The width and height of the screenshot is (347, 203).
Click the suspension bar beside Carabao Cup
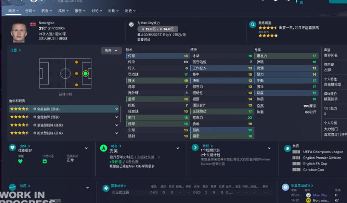[x=296, y=170]
